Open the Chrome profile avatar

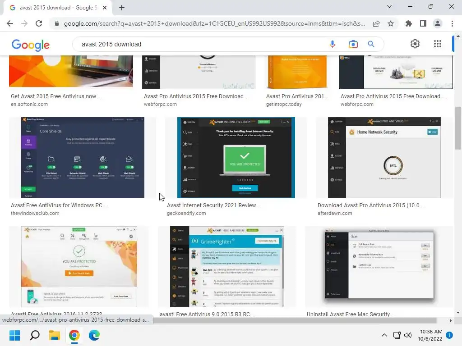pos(438,23)
